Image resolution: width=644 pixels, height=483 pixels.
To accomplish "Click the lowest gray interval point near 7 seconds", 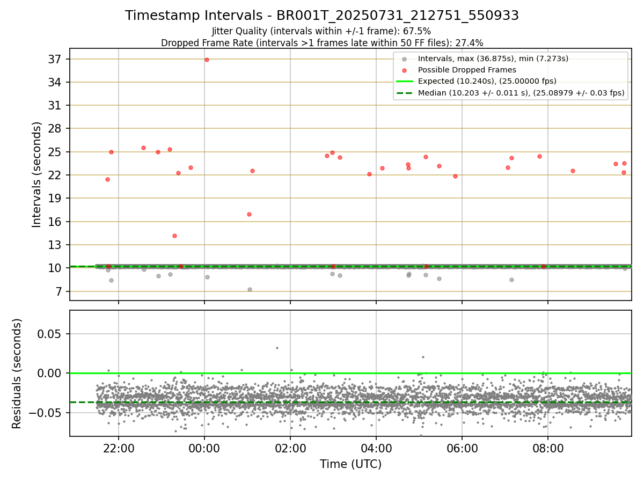I will [x=250, y=289].
